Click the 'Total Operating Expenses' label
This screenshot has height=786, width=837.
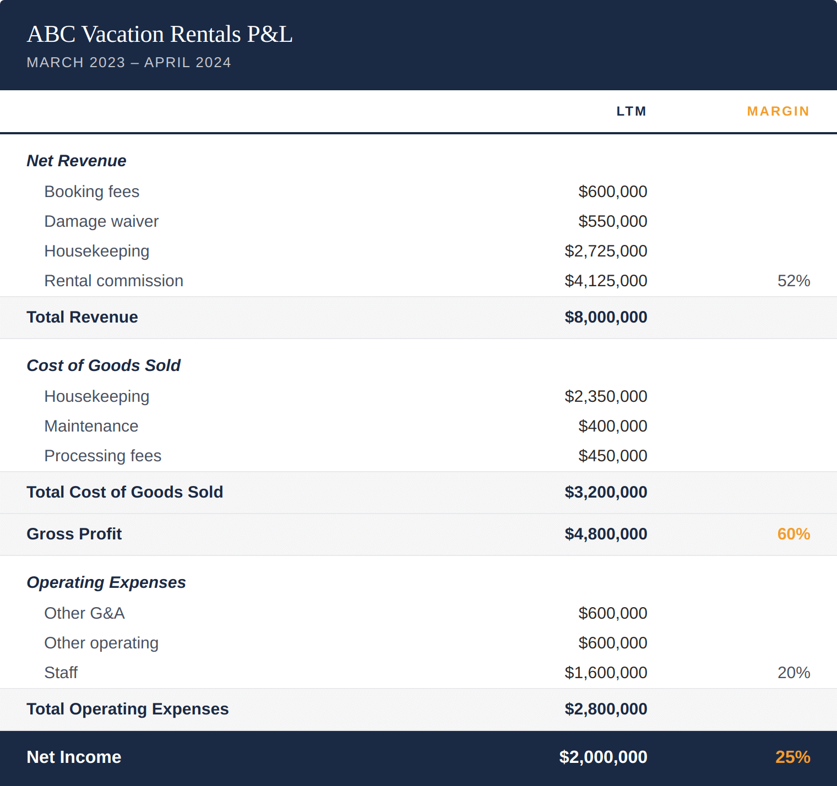(x=128, y=709)
